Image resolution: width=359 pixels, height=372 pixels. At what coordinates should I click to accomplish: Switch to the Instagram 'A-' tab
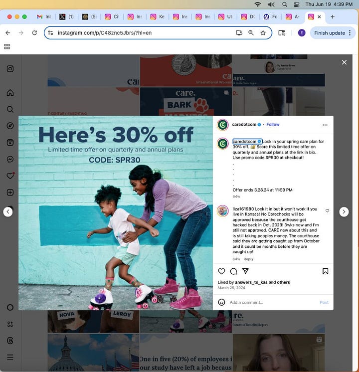(x=293, y=16)
